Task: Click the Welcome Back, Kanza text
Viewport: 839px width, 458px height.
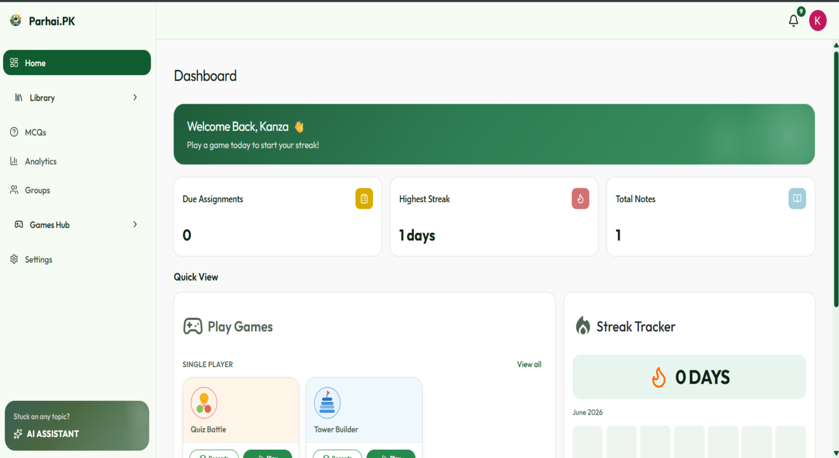Action: point(238,127)
